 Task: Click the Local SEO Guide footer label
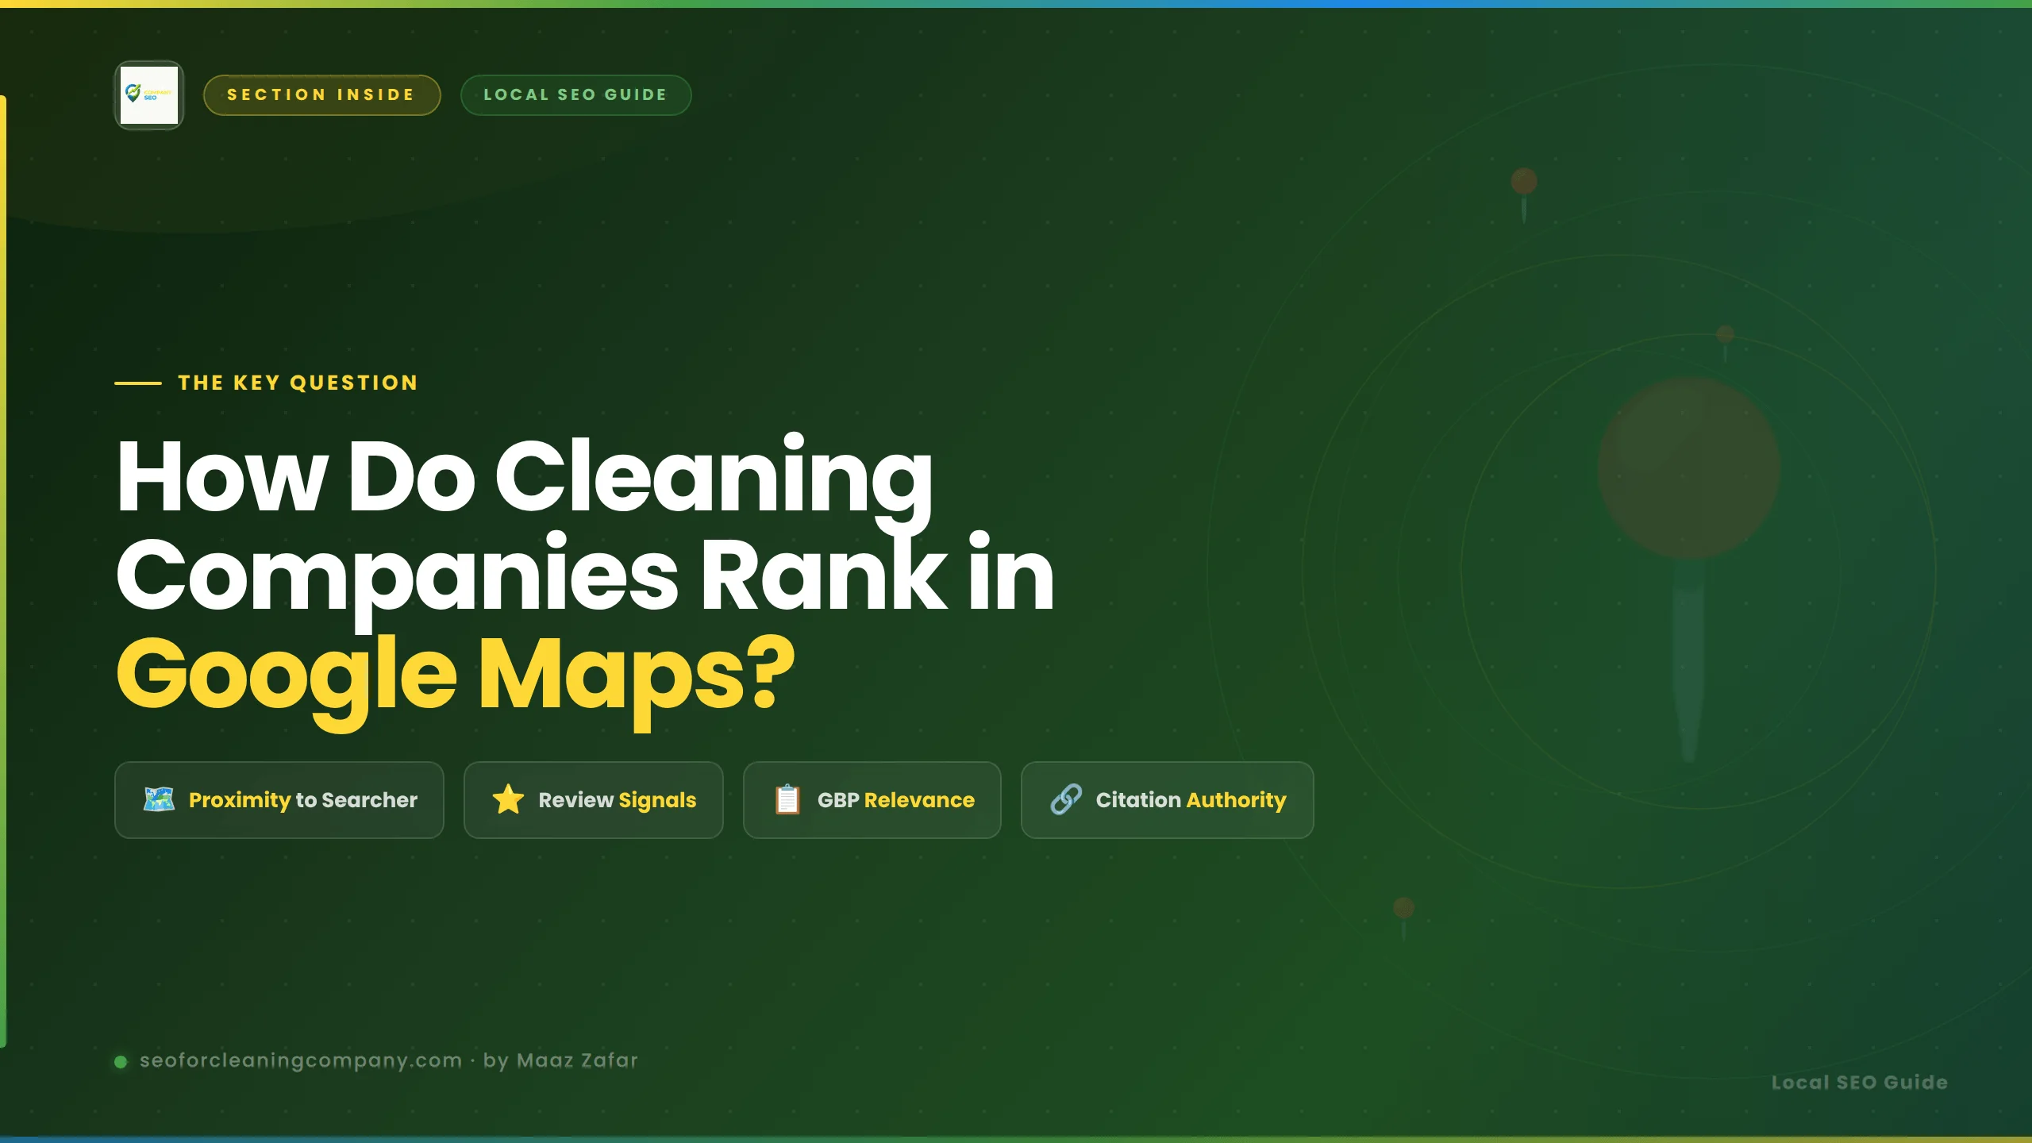[x=1860, y=1082]
